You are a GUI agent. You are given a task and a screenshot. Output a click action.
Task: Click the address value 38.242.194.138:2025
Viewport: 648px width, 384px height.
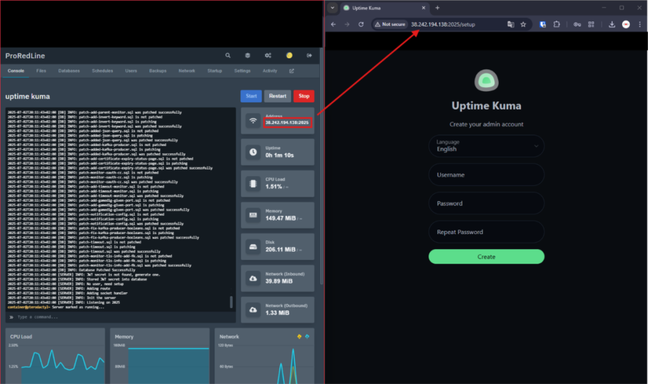pos(287,122)
